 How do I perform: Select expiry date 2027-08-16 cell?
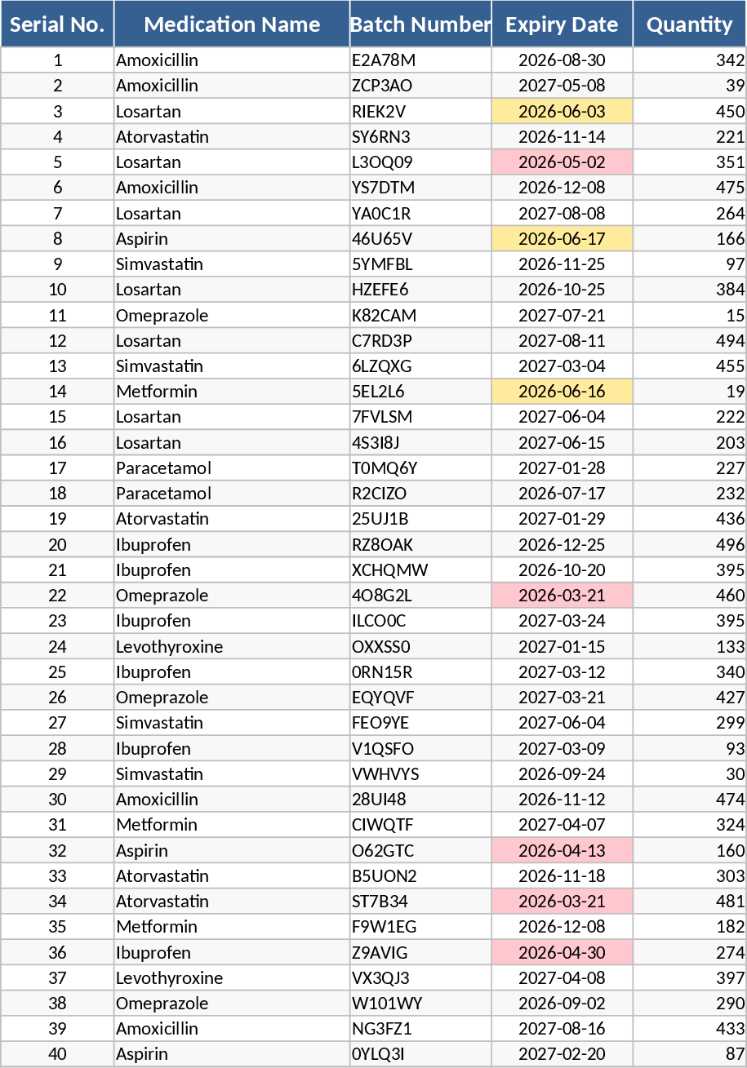point(562,1029)
